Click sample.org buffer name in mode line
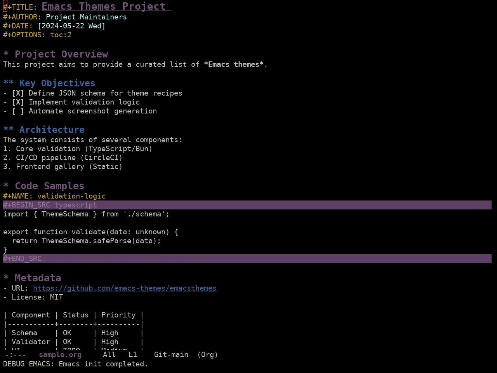 tap(60, 355)
